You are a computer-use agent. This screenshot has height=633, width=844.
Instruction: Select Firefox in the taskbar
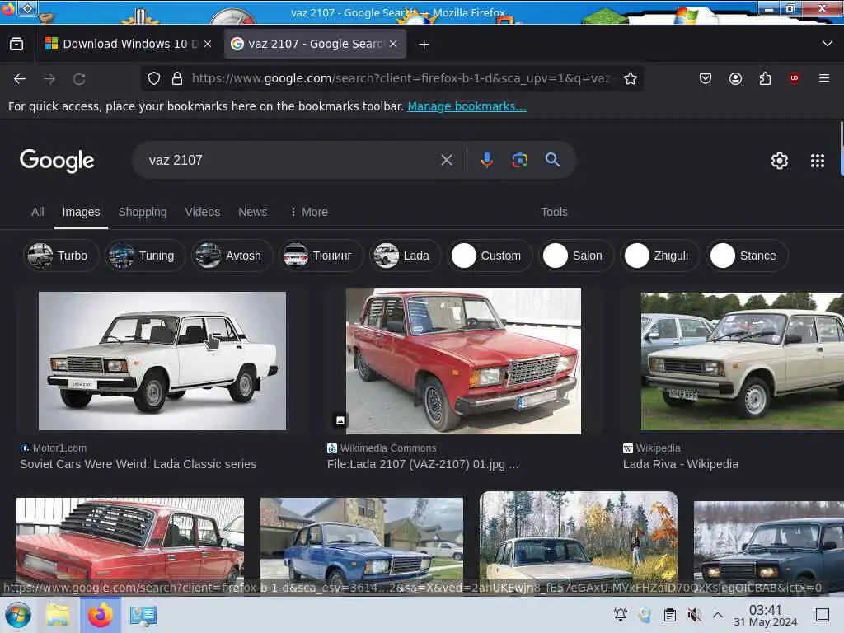click(x=100, y=615)
